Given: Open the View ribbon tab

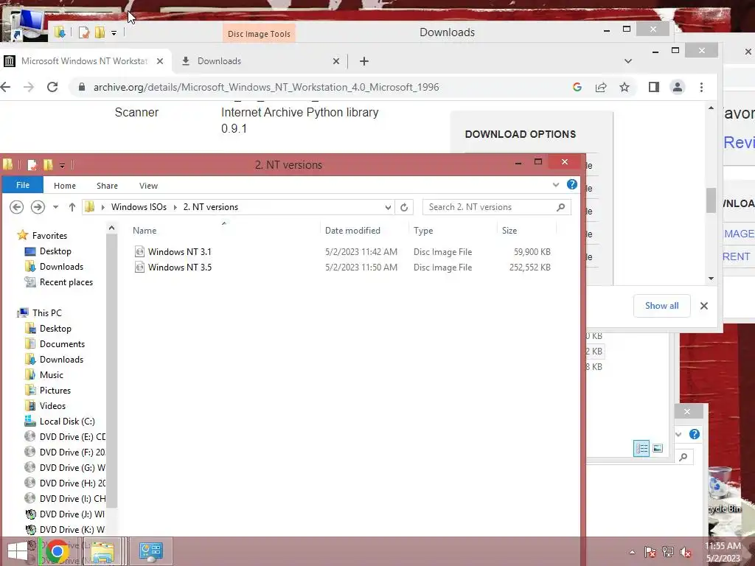Looking at the screenshot, I should (148, 186).
